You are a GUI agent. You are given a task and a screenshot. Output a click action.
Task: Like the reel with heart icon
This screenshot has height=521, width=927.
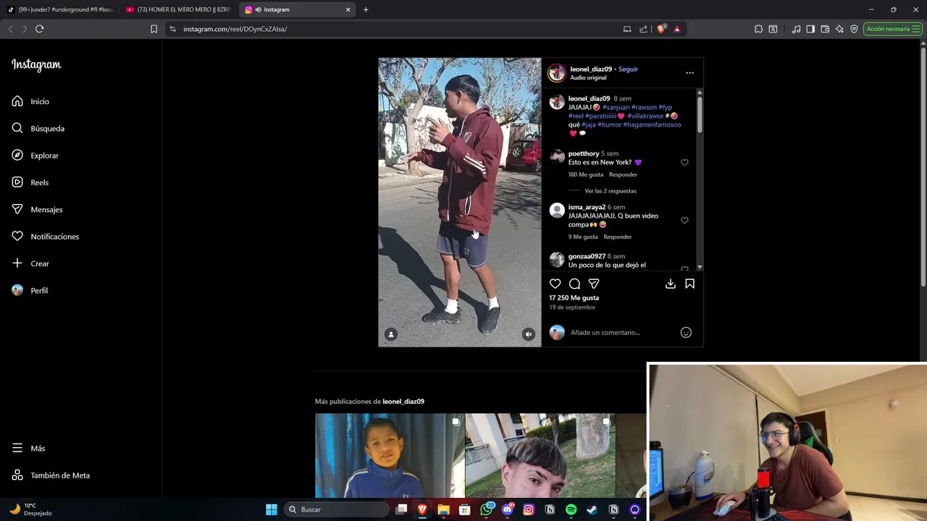(x=555, y=284)
